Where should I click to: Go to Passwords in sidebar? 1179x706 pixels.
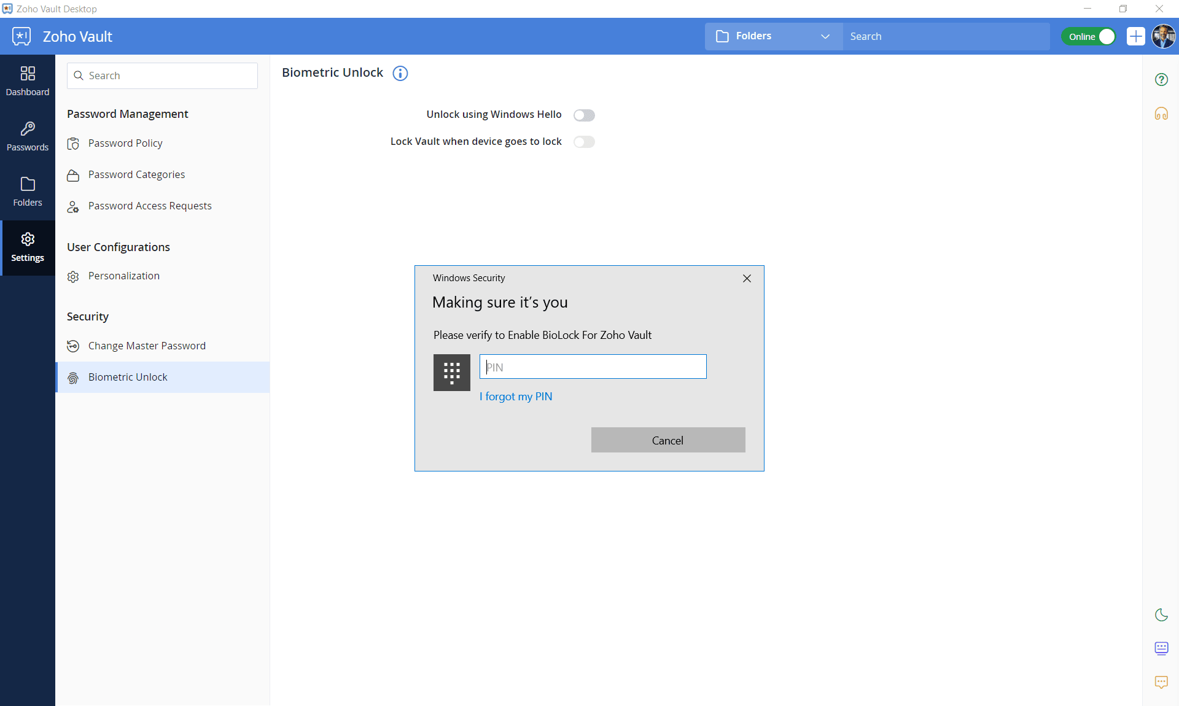tap(28, 137)
